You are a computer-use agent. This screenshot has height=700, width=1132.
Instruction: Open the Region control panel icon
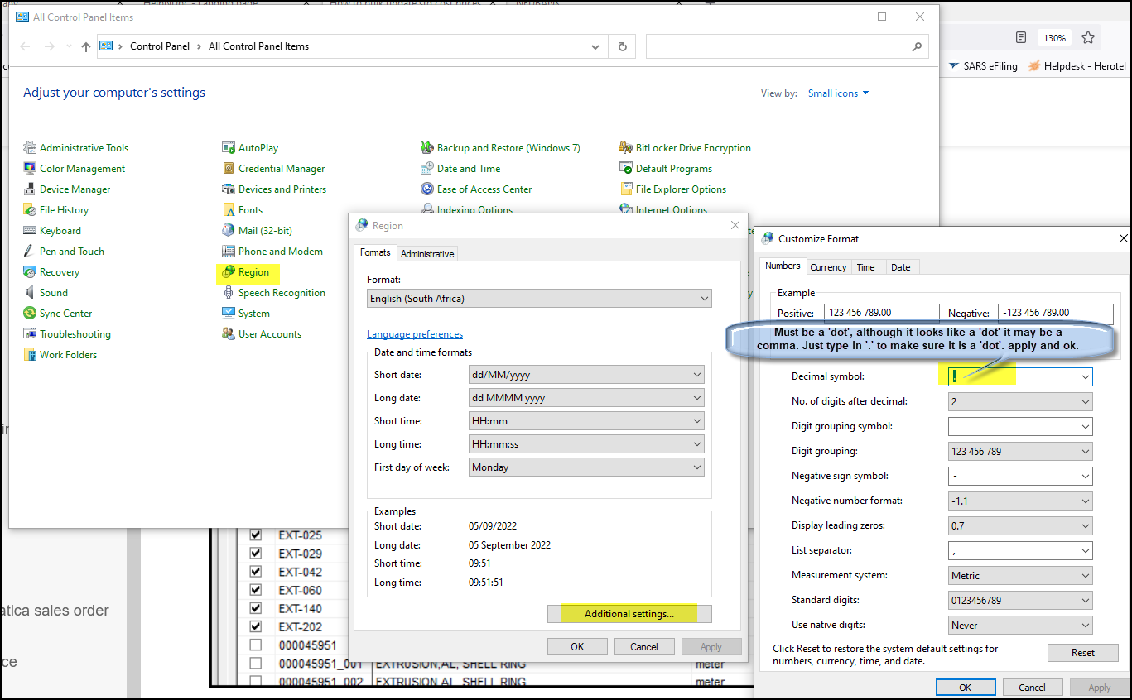(x=229, y=272)
